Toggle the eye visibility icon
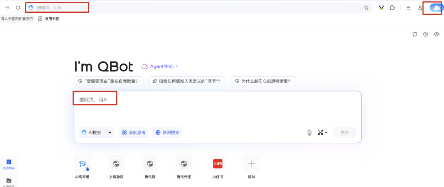444x187 pixels. (x=437, y=34)
